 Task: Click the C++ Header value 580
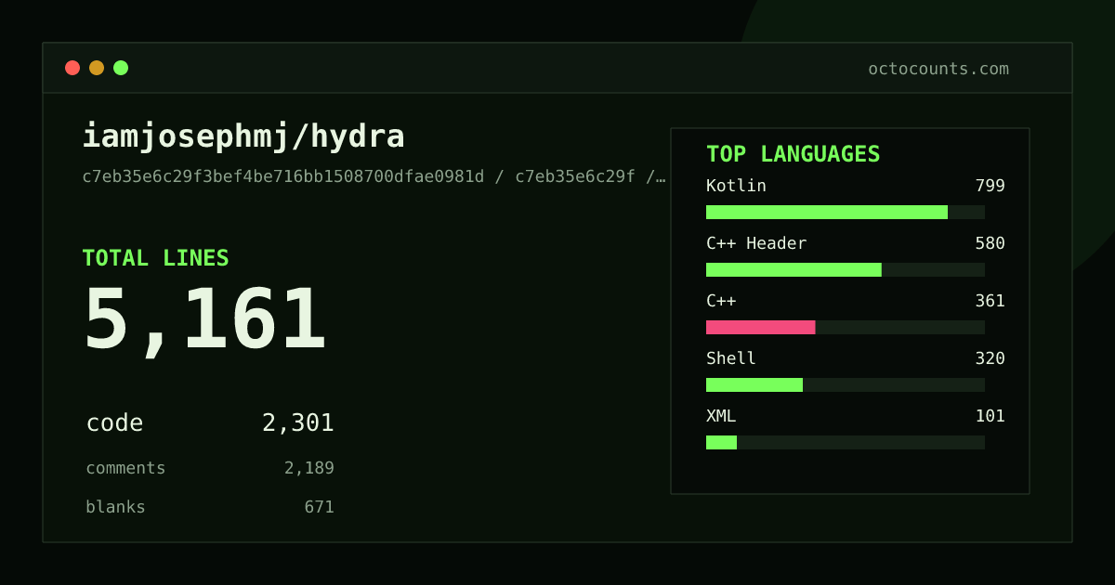[x=990, y=243]
